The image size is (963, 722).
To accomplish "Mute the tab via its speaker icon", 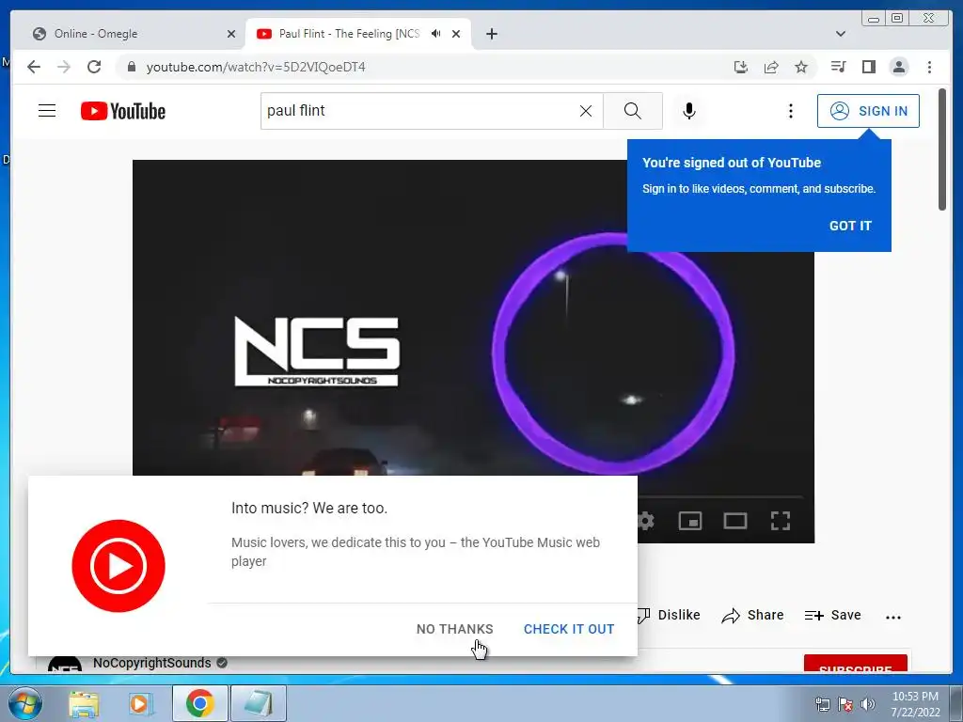I will point(435,34).
